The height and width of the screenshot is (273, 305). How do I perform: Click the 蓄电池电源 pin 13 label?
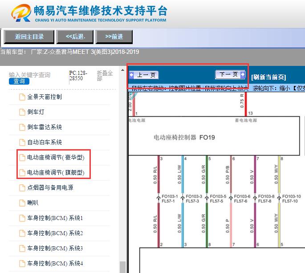pos(246,120)
